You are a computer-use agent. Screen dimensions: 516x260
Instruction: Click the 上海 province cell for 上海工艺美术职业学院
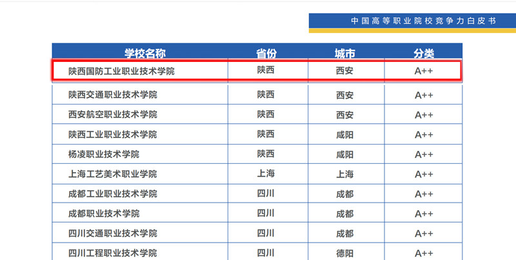[x=266, y=174]
